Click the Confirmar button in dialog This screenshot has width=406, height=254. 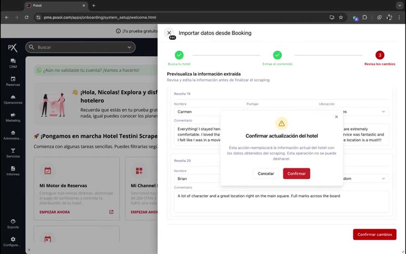(x=296, y=174)
